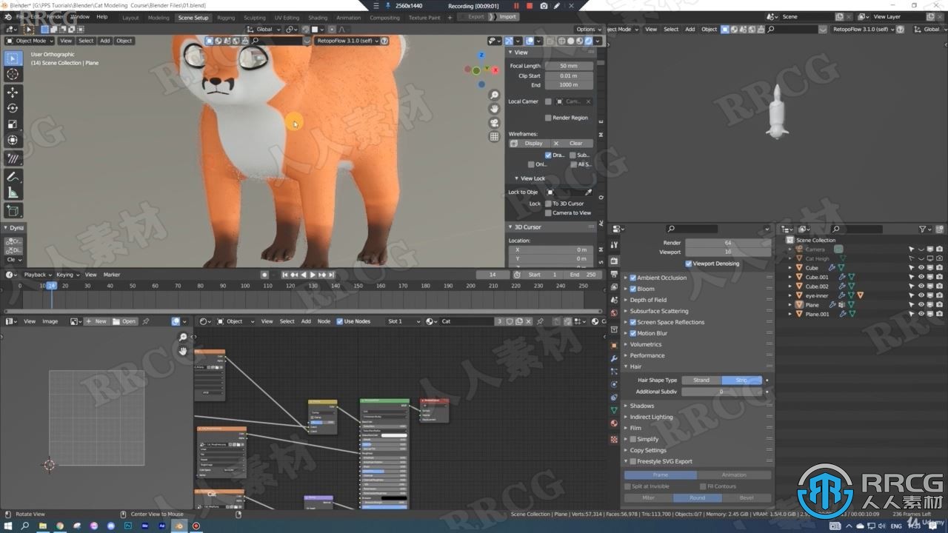This screenshot has height=533, width=948.
Task: Switch to the Shading workspace tab
Action: (318, 17)
